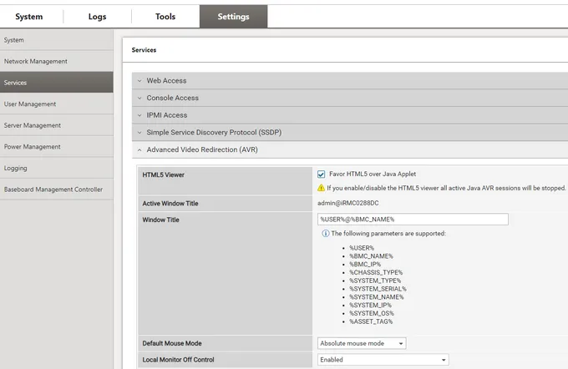Click the %SYSTEM_OS% parameter text
568x369 pixels.
(x=372, y=313)
